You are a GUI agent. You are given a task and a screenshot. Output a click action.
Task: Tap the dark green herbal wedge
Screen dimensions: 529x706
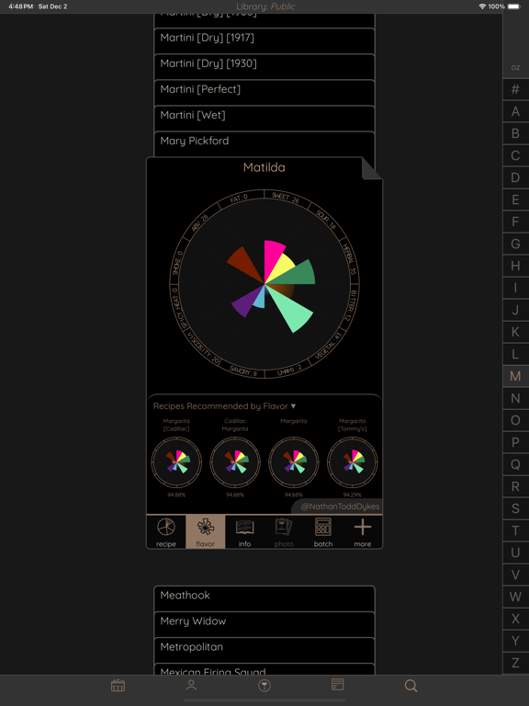[298, 274]
